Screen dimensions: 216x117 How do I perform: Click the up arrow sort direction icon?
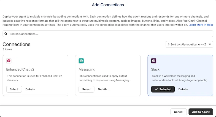coord(169,44)
